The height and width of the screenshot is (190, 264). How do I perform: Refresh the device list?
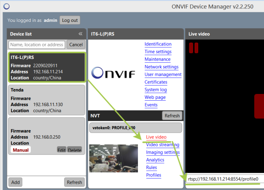pos(74,182)
